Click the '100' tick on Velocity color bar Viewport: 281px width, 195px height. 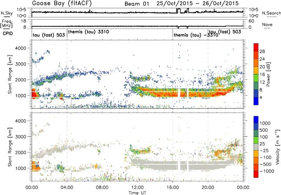pyautogui.click(x=264, y=137)
